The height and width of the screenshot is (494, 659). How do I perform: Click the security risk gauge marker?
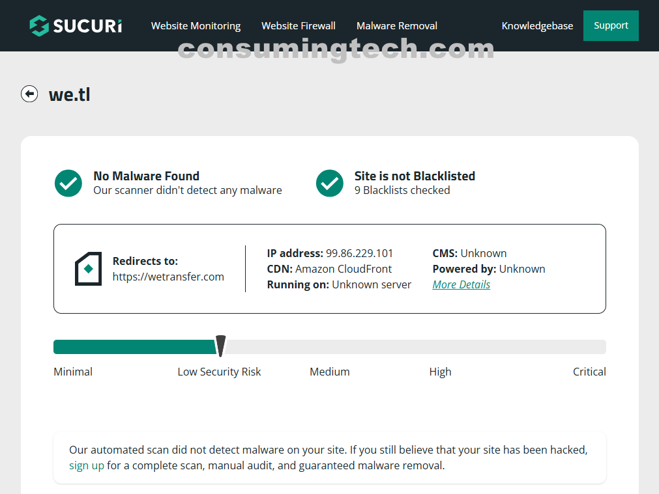[221, 346]
